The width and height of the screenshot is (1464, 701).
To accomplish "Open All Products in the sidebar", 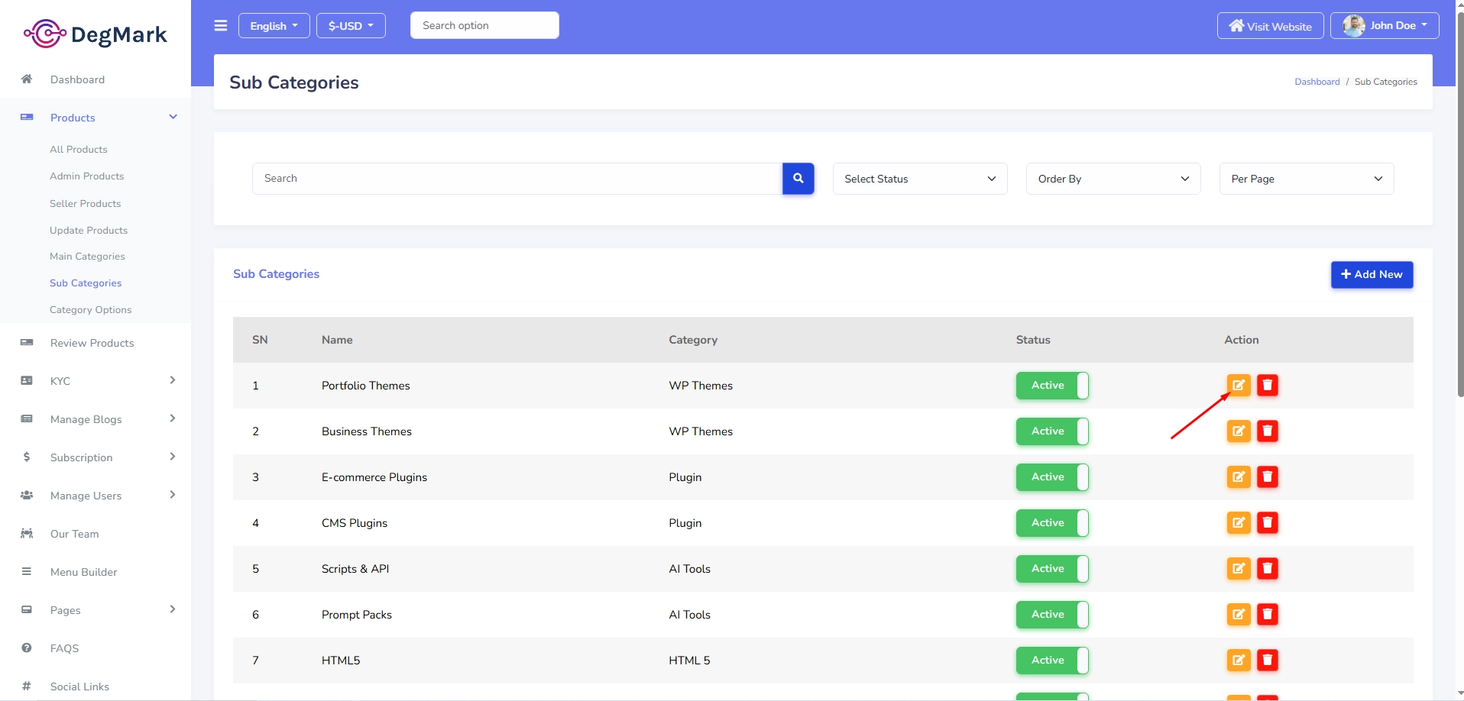I will click(79, 149).
